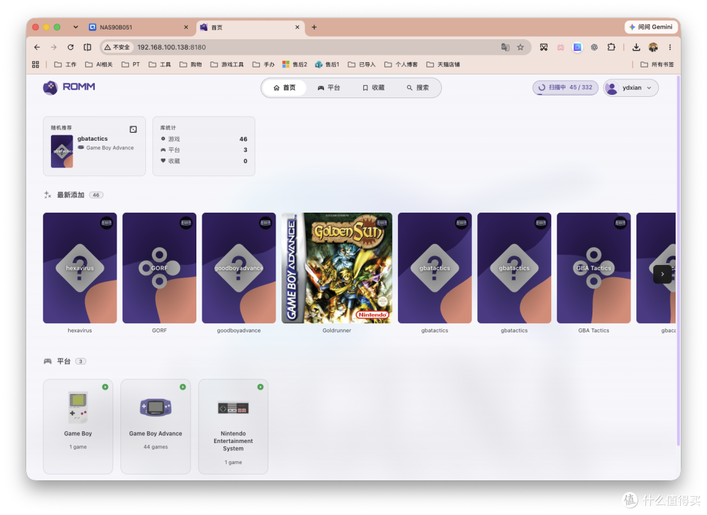Viewport: 707px width, 515px height.
Task: Toggle the browser side panel icon
Action: click(x=88, y=47)
